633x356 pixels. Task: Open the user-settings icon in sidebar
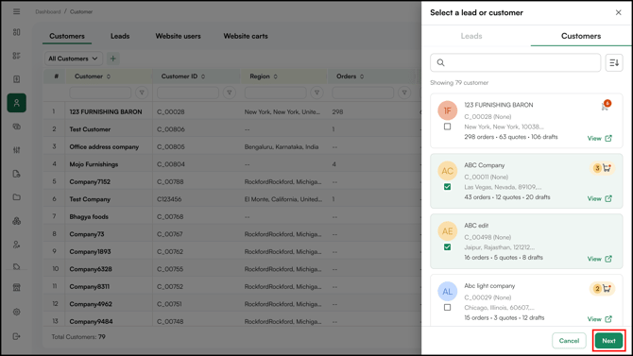[17, 245]
